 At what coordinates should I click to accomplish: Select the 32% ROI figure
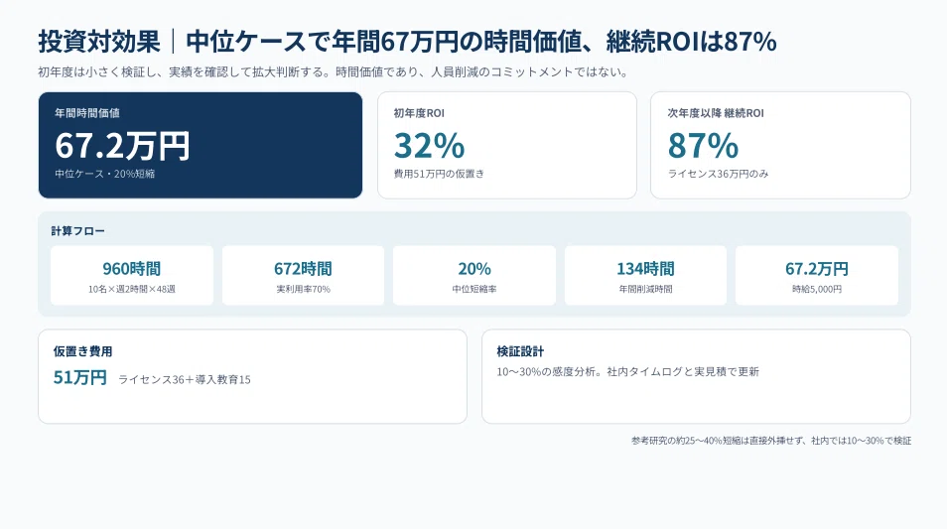pyautogui.click(x=430, y=146)
